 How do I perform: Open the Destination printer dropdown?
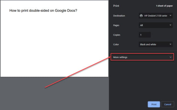pos(156,16)
